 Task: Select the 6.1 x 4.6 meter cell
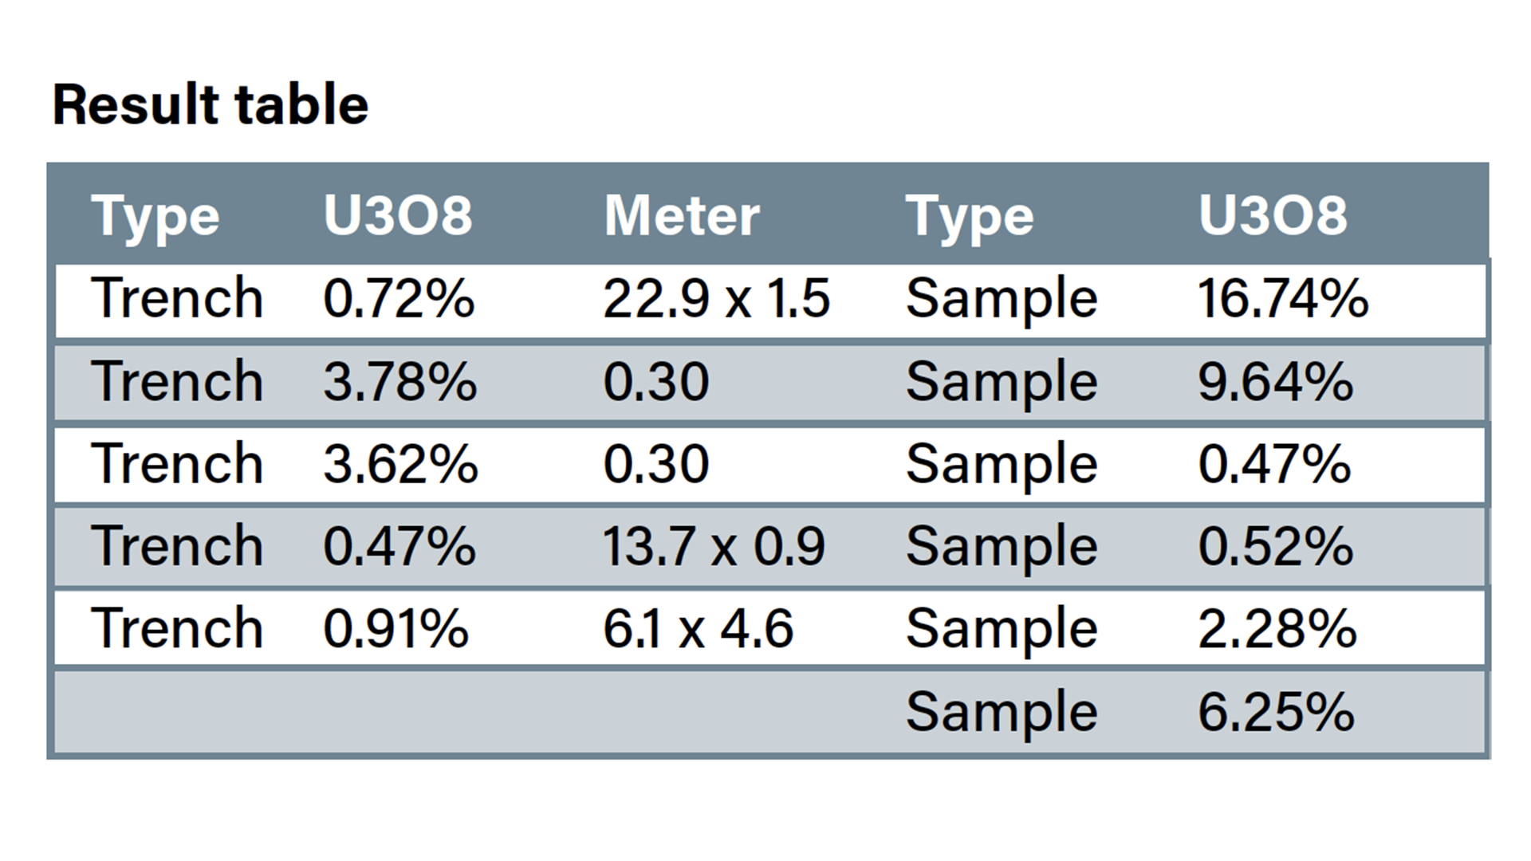pos(698,629)
